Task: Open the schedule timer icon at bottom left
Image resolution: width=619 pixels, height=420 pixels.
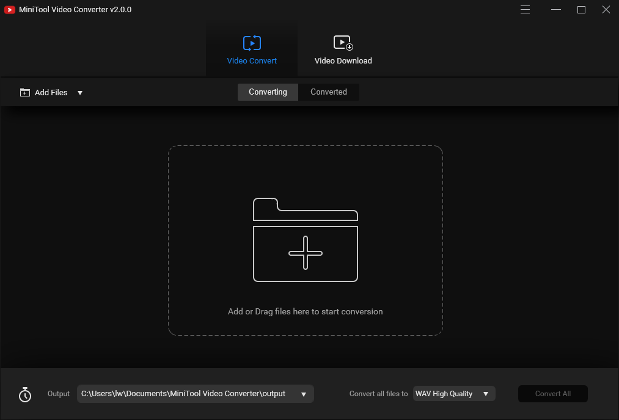Action: 24,394
